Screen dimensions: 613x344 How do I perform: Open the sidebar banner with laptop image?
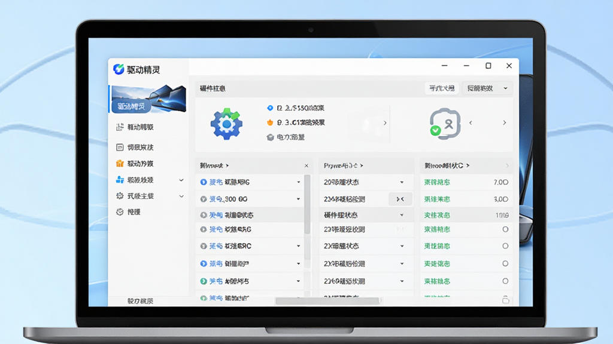tap(148, 99)
